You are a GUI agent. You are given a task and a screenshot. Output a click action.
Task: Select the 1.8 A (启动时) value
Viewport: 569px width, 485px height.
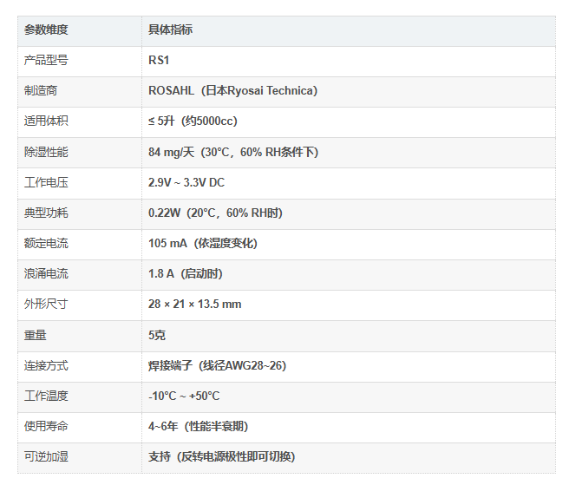tap(186, 273)
